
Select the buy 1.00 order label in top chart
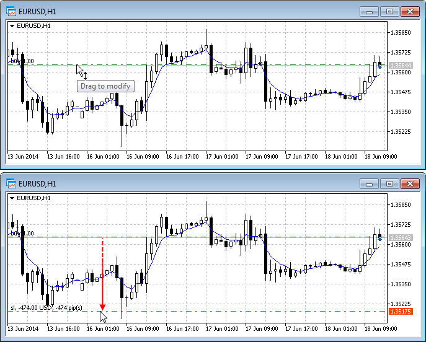click(x=21, y=61)
